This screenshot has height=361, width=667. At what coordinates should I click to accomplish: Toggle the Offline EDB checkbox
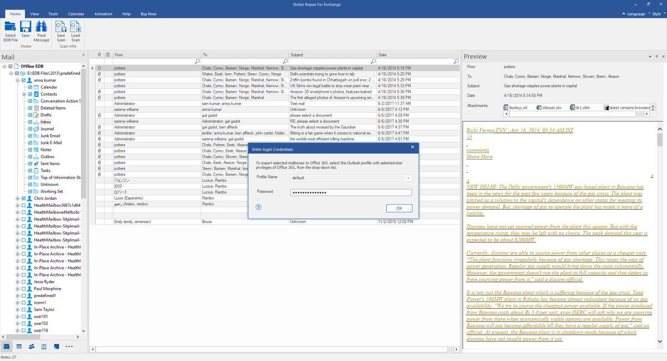point(11,66)
